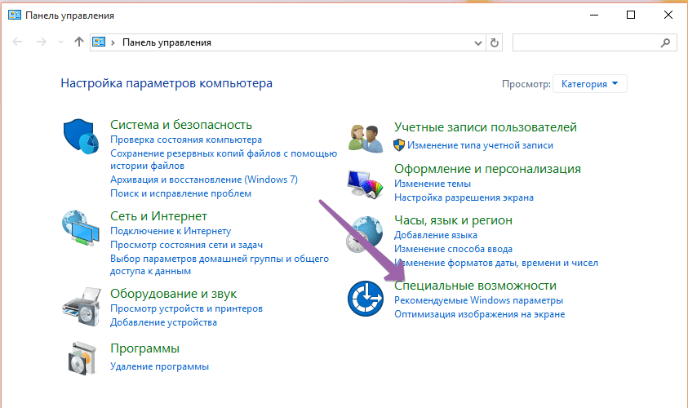This screenshot has width=688, height=408.
Task: Select Просмотр устройств и принтеров link
Action: [x=186, y=308]
